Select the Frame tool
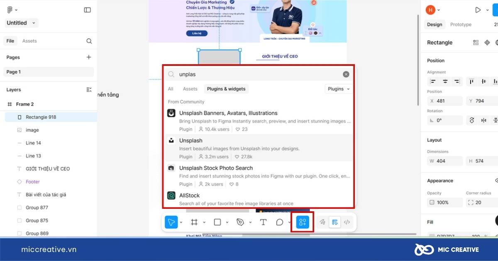 click(x=194, y=222)
